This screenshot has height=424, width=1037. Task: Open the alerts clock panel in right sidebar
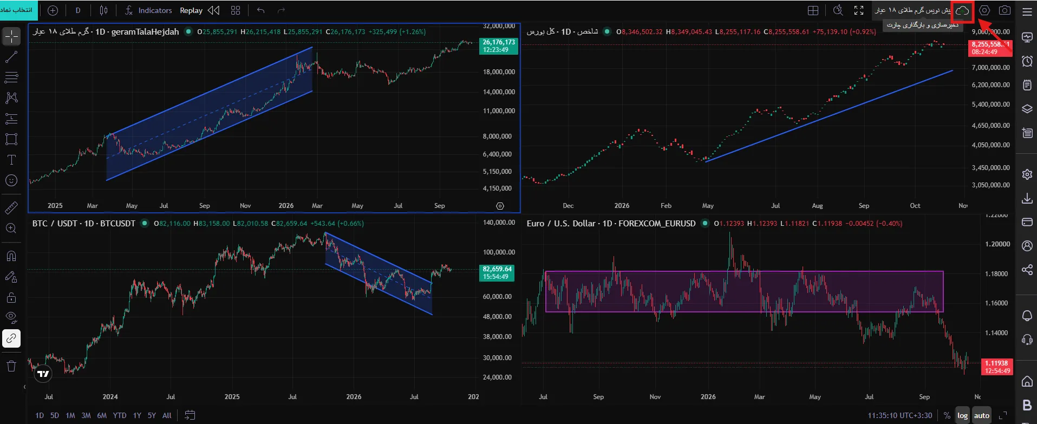[1027, 61]
